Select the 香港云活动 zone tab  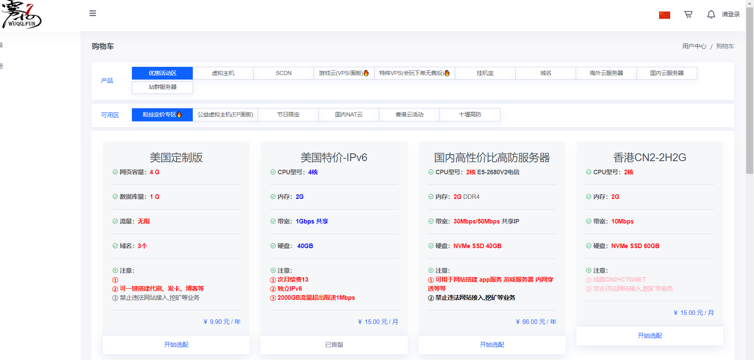coord(409,115)
